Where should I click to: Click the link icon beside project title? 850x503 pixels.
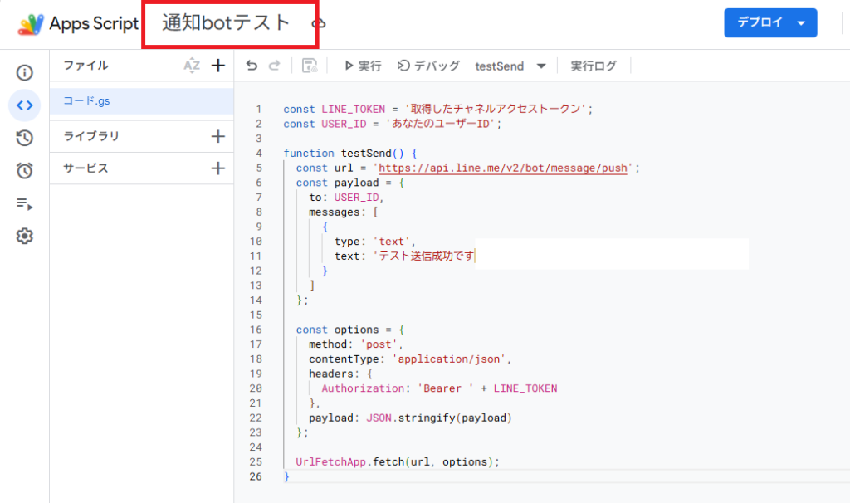click(318, 24)
